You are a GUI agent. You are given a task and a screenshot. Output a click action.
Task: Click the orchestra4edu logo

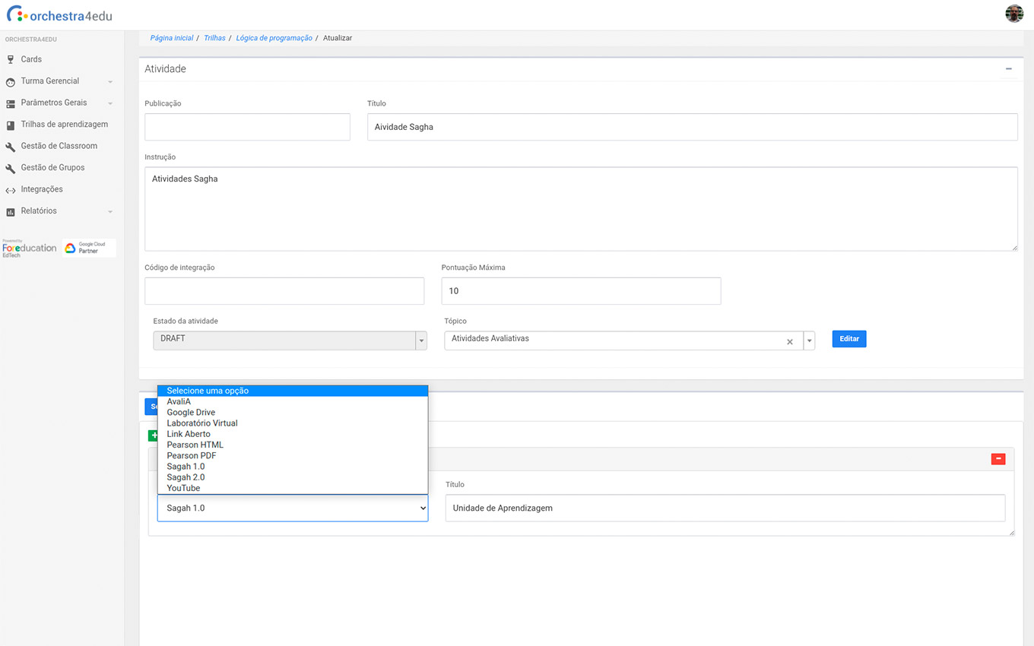coord(59,15)
